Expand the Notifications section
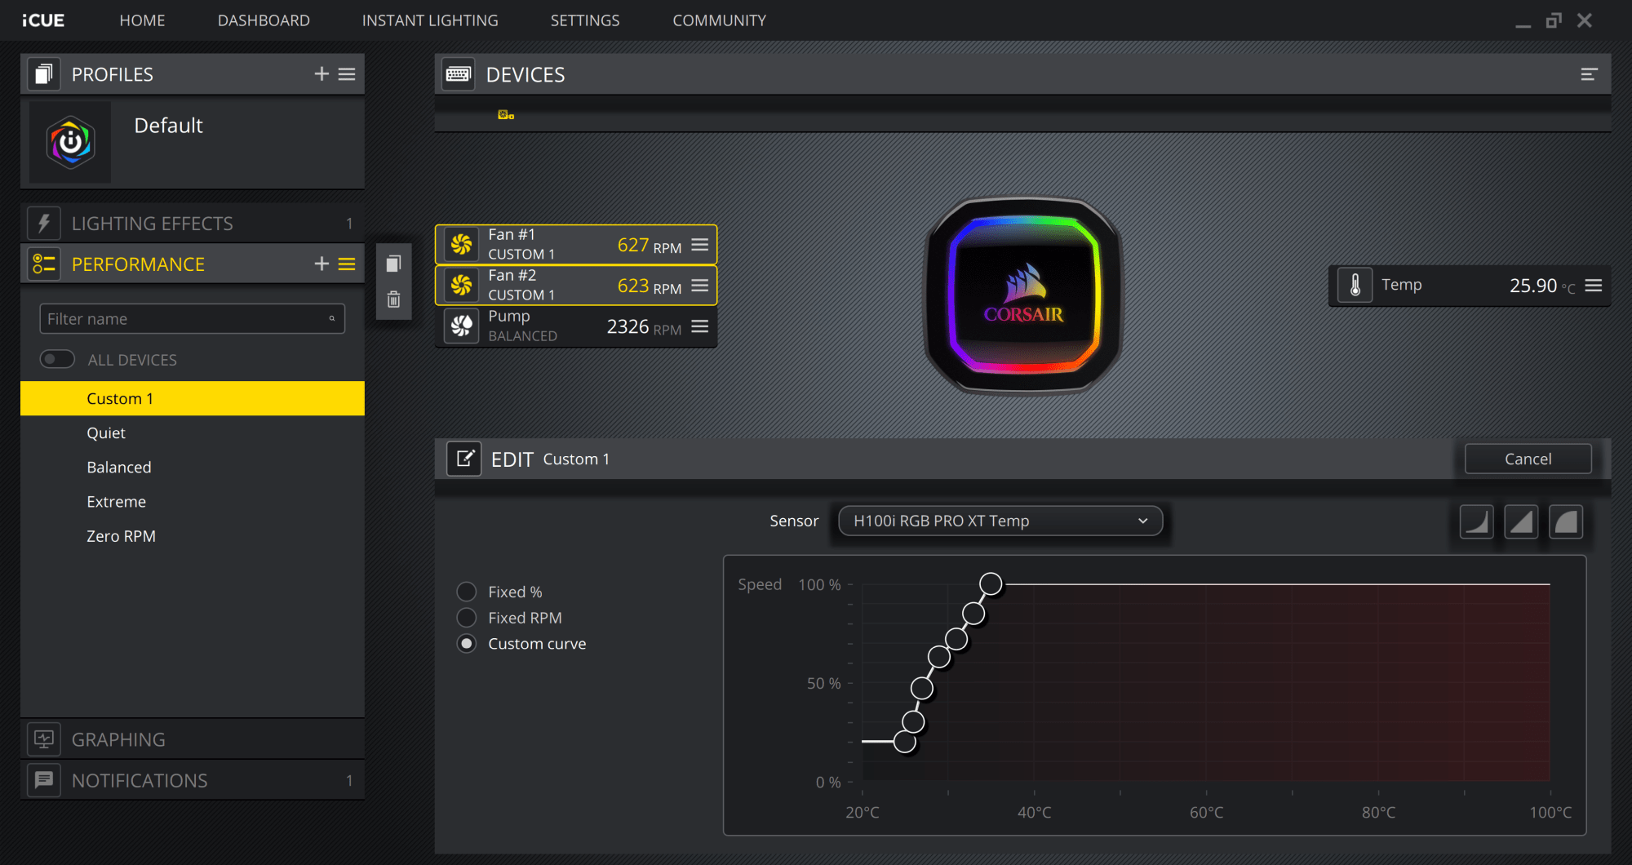The height and width of the screenshot is (865, 1632). (x=193, y=780)
